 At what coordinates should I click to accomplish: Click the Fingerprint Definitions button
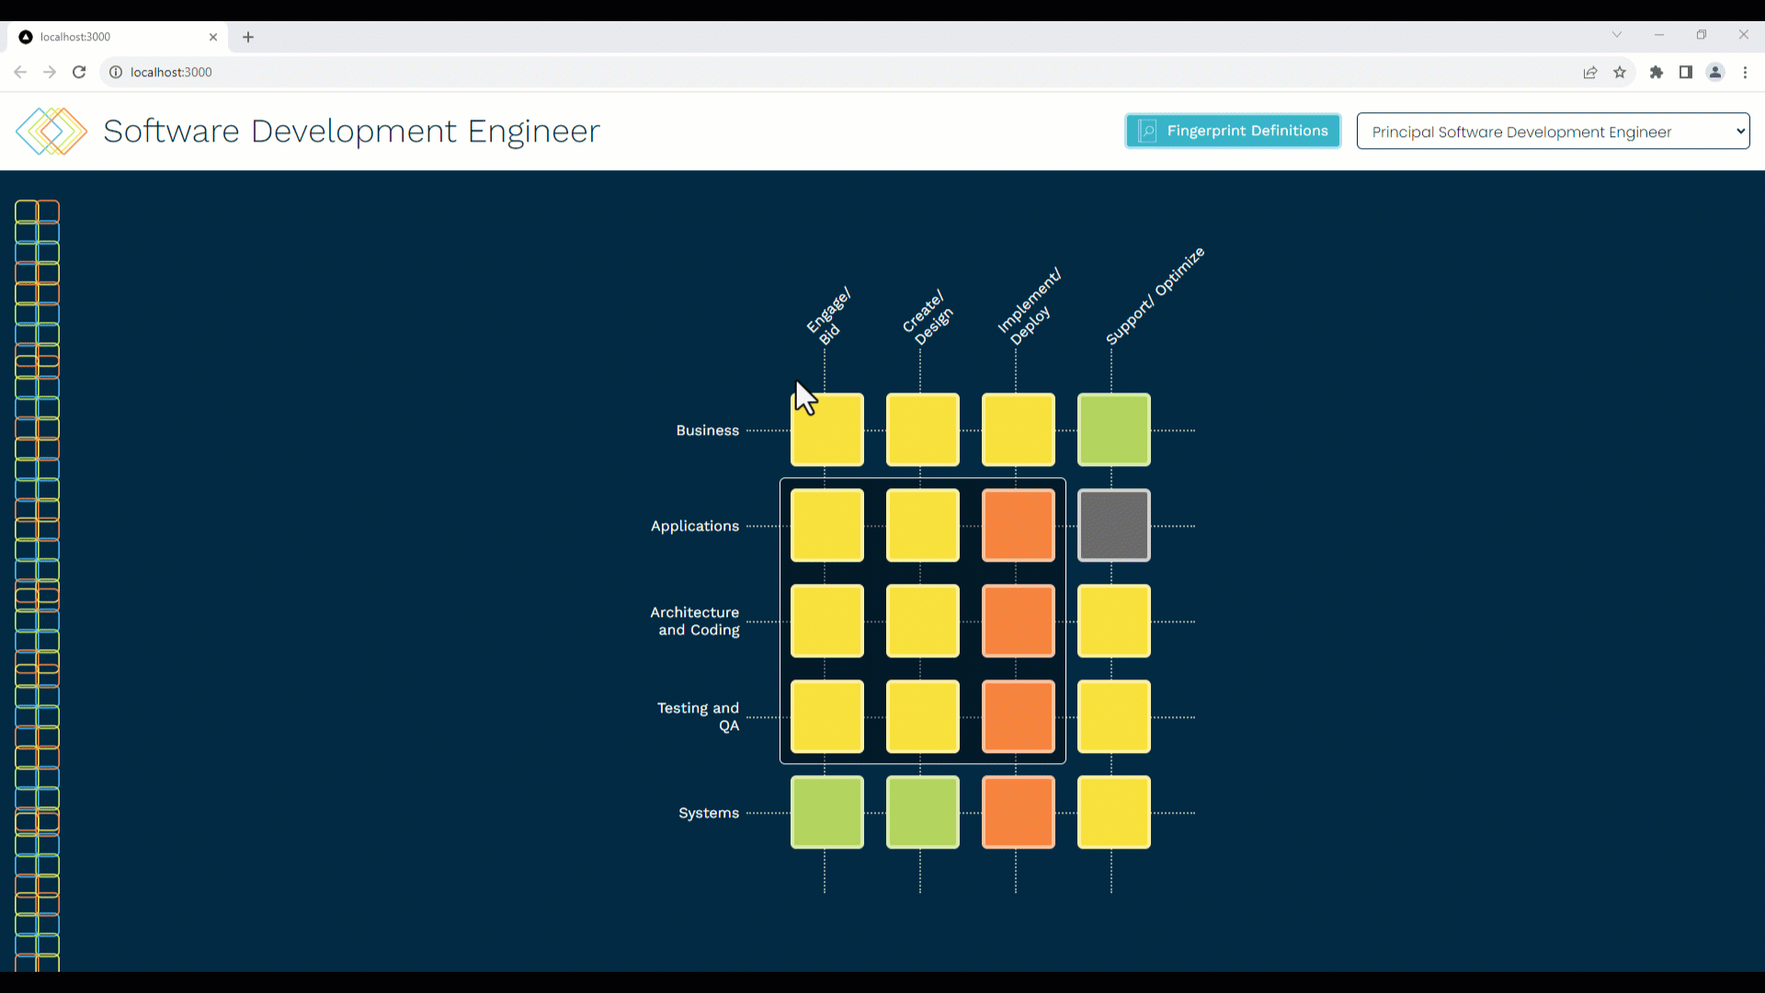[x=1233, y=131]
